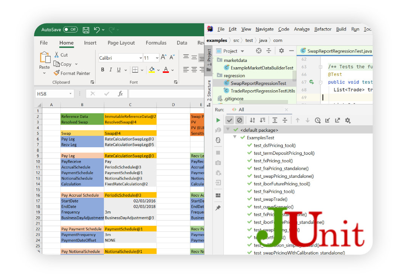Switch to the Formulas ribbon tab
Viewport: 408px width, 279px height.
[x=156, y=43]
